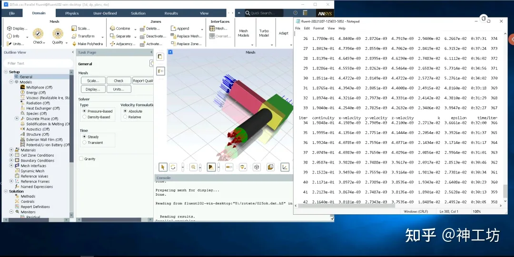The image size is (514, 257).
Task: Select Density-Based solver type
Action: 84,117
